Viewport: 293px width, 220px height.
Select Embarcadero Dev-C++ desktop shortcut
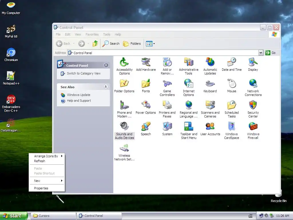[11, 103]
